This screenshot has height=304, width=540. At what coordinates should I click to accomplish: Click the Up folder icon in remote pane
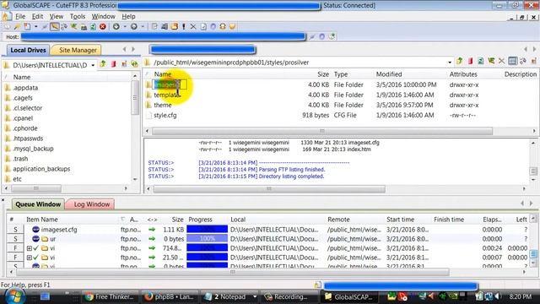(x=459, y=62)
